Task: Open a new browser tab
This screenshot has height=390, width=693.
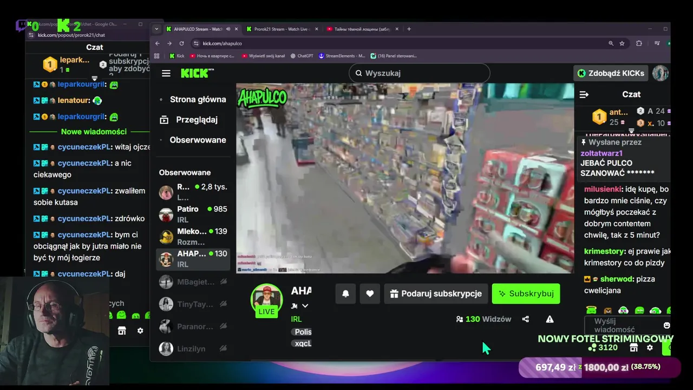Action: [x=409, y=29]
